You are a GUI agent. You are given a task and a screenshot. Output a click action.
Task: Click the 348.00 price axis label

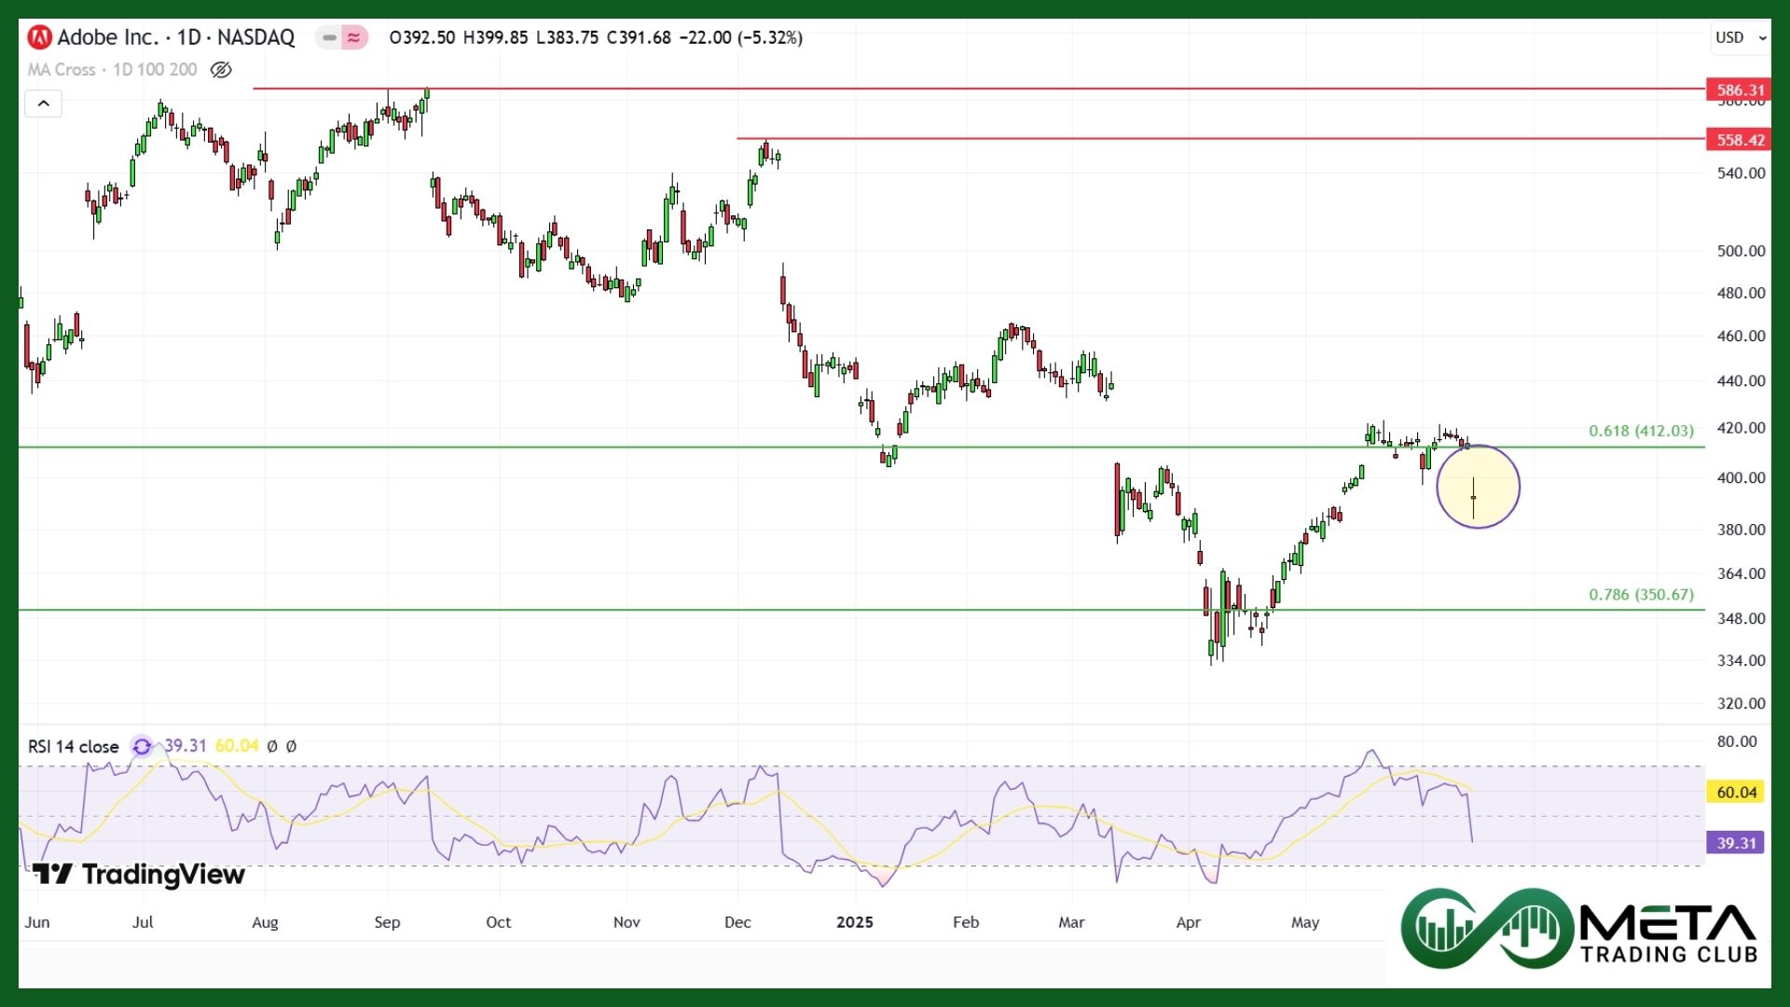[x=1741, y=618]
